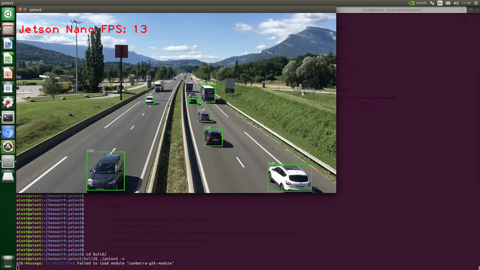
Task: Launch LibreOffice Writer from the dock
Action: [8, 44]
